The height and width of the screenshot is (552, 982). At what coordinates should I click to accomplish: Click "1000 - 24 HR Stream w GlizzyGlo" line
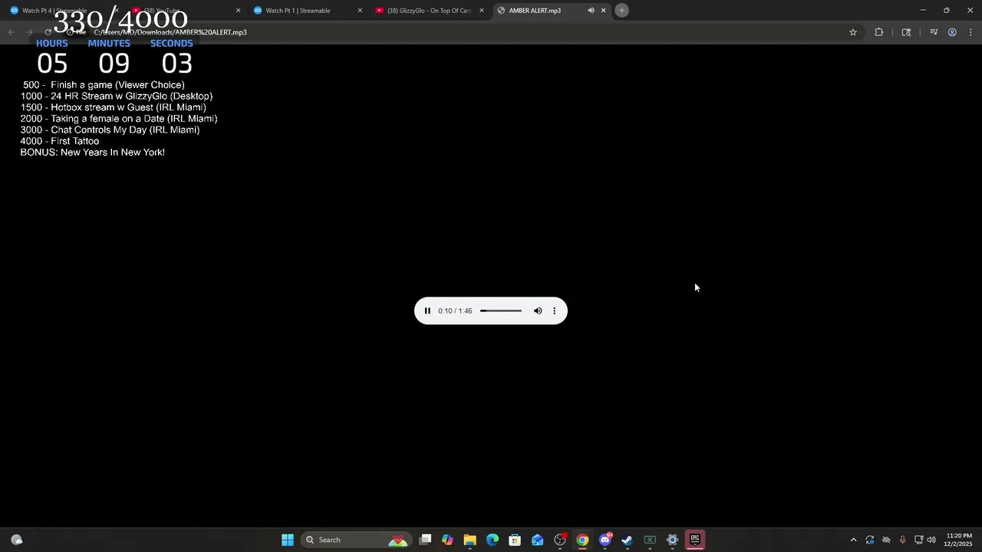pyautogui.click(x=117, y=97)
